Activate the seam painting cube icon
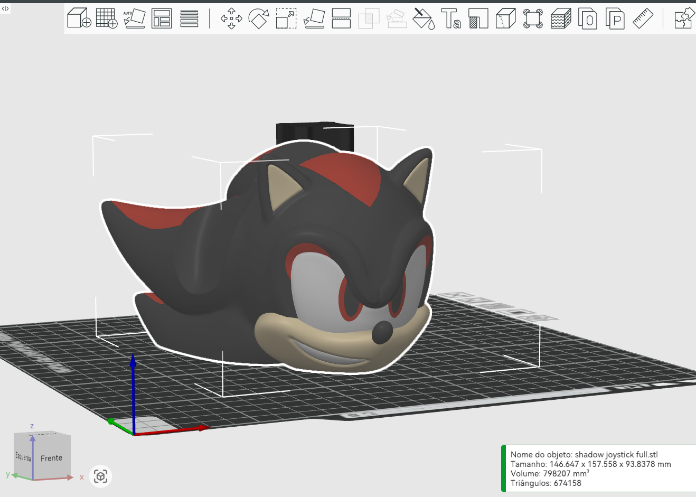The width and height of the screenshot is (696, 497). pos(506,18)
